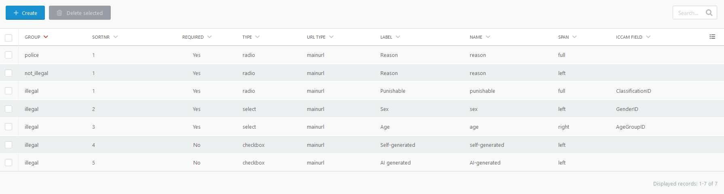Select the Punishable row label cell
Image resolution: width=724 pixels, height=194 pixels.
click(393, 91)
